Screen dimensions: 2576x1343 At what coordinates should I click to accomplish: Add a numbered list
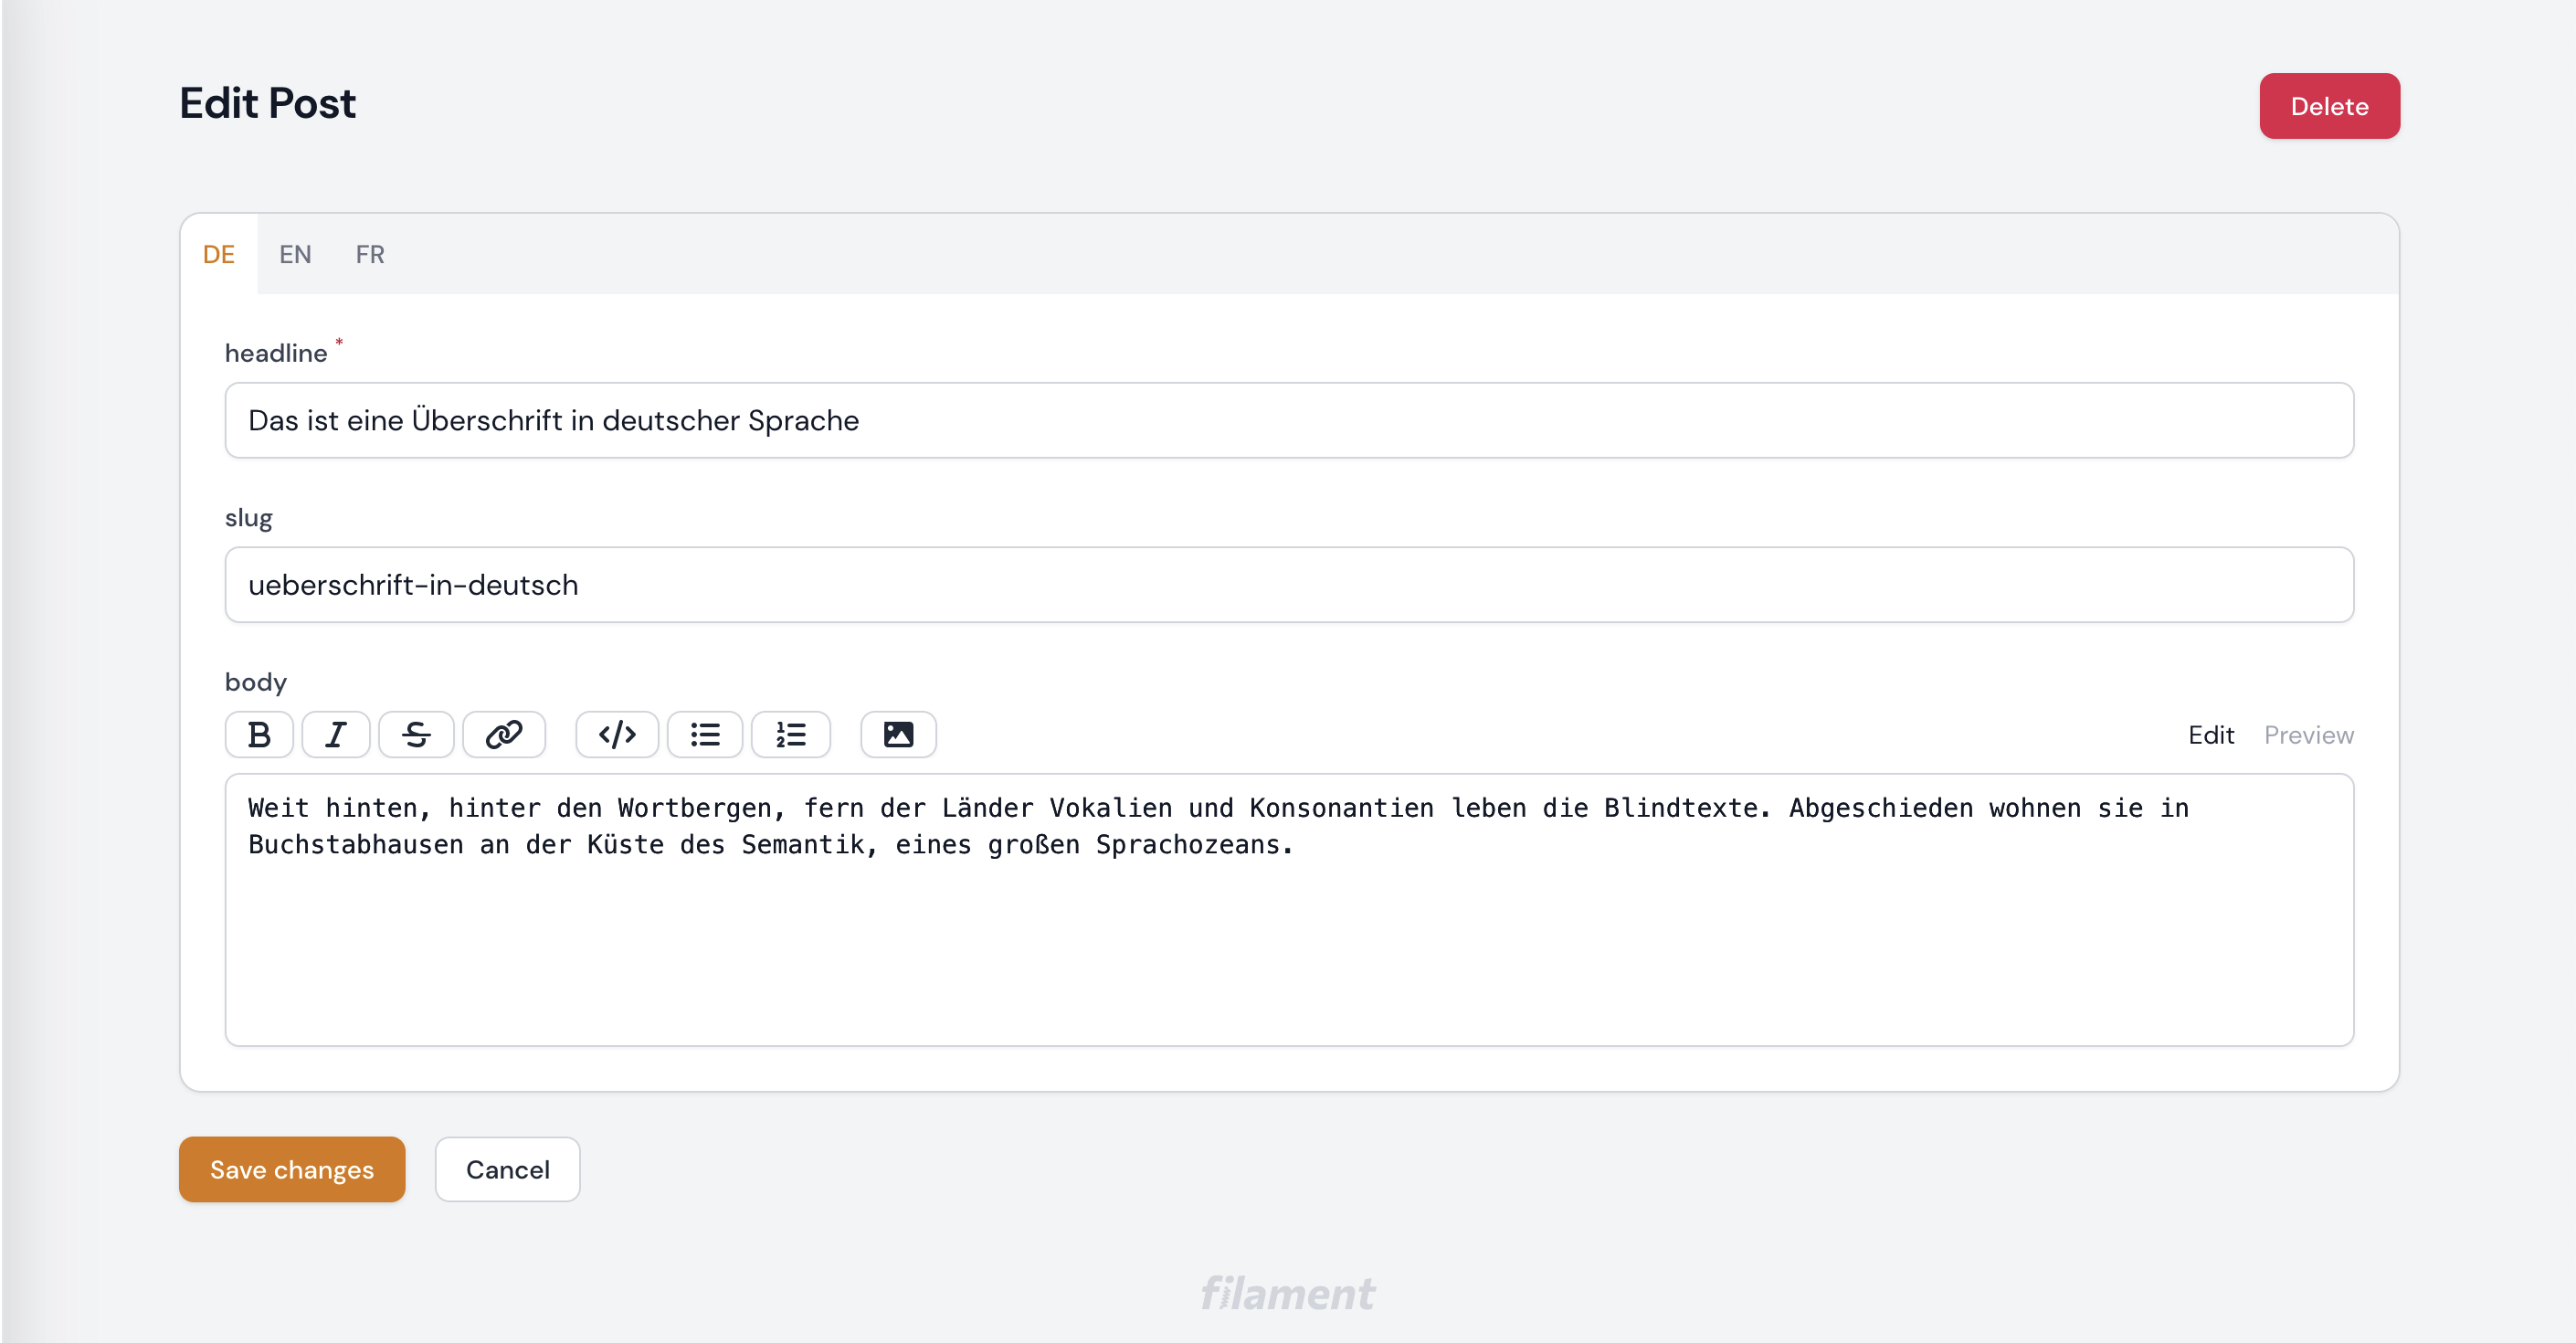coord(790,735)
